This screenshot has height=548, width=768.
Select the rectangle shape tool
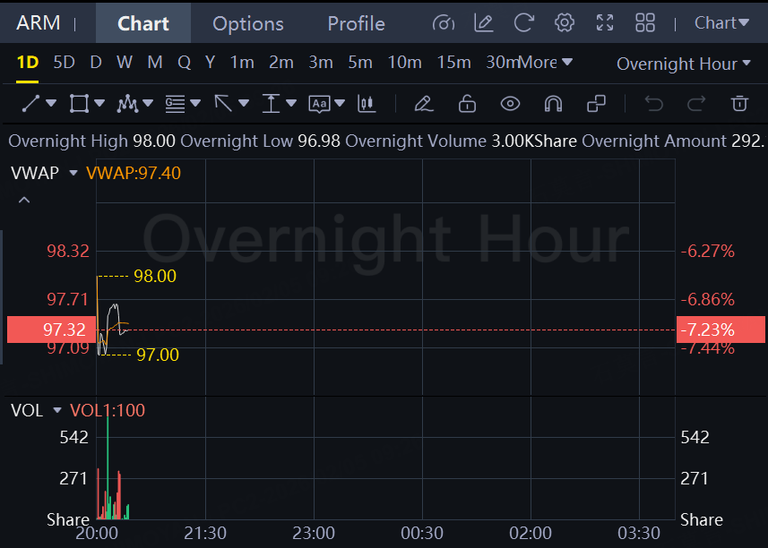[x=79, y=104]
